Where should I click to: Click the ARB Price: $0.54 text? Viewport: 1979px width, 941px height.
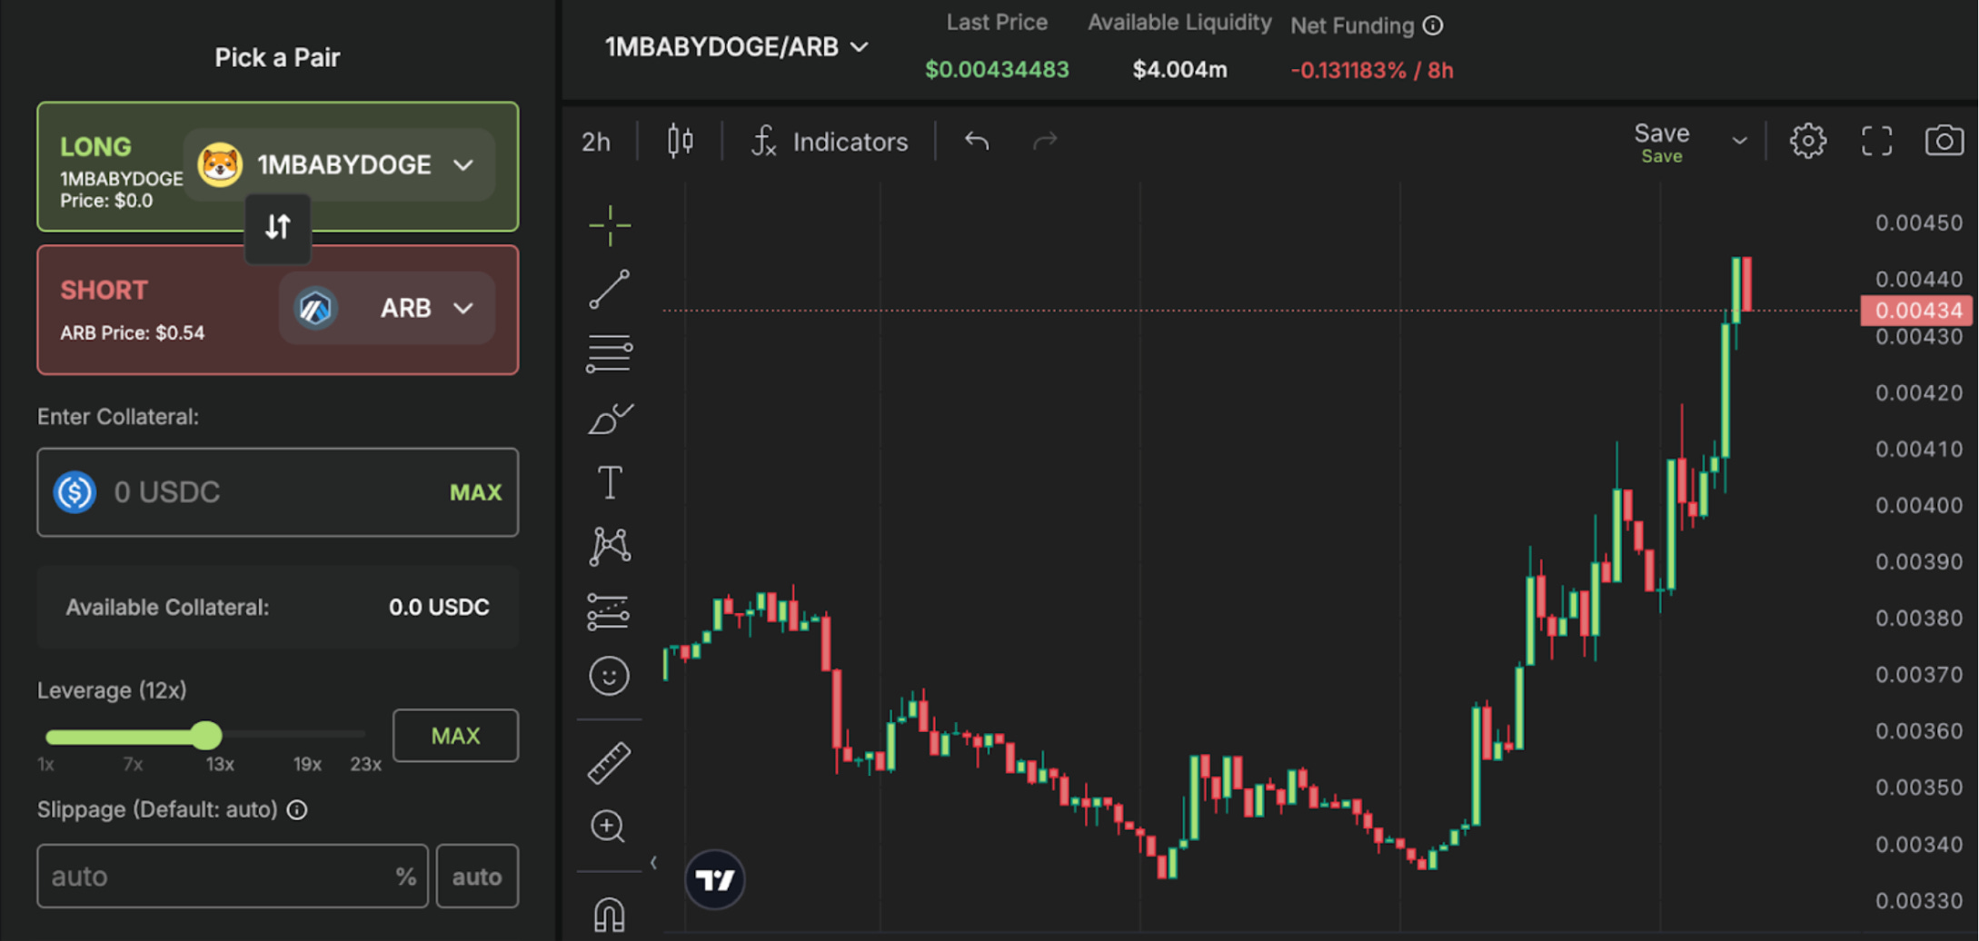pos(133,332)
